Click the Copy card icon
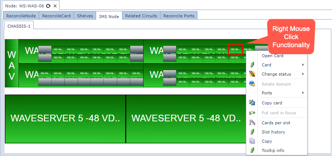This screenshot has width=332, height=156. [252, 103]
